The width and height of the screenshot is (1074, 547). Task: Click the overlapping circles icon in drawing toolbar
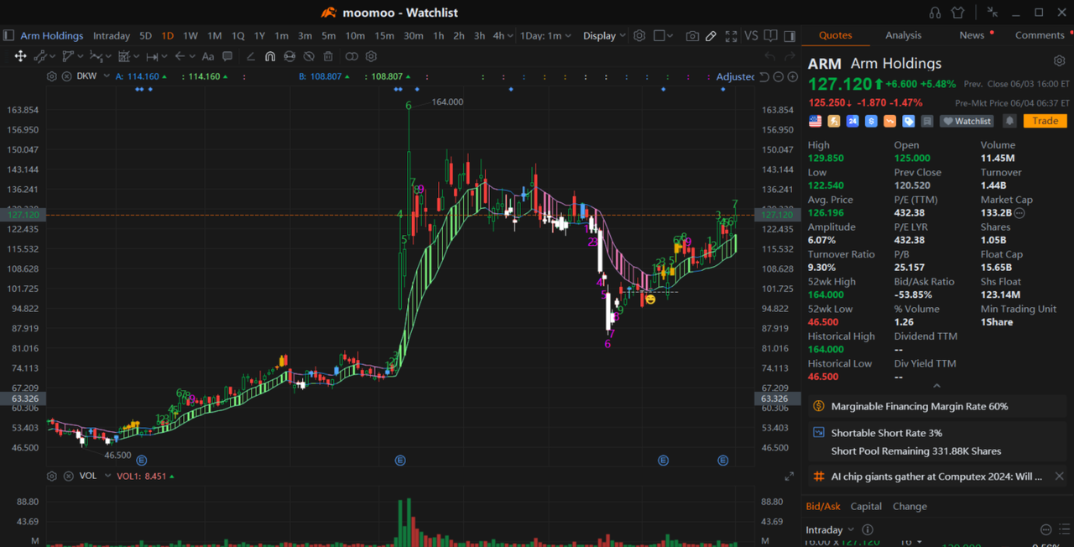(352, 56)
